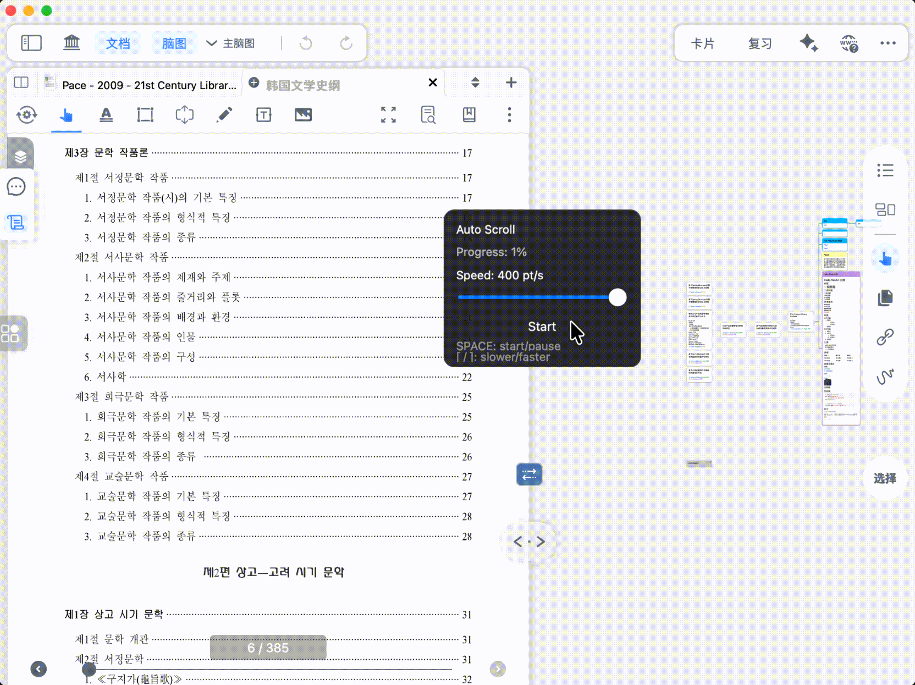Toggle the document split view button

[x=21, y=82]
